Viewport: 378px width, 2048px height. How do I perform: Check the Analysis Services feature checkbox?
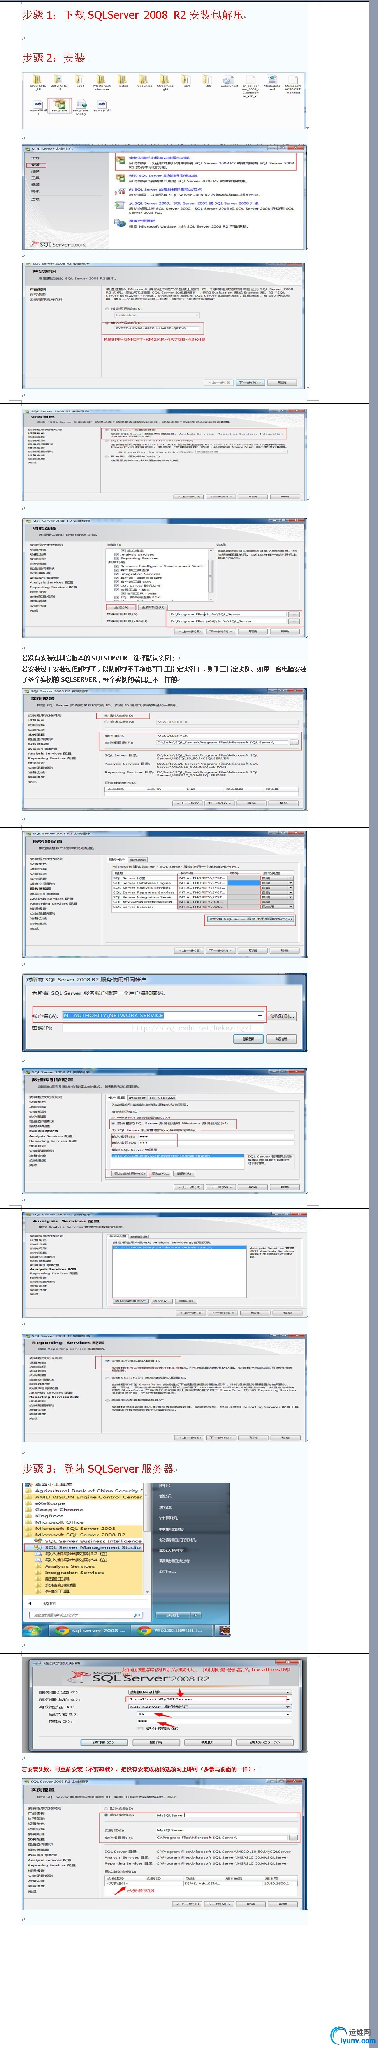[117, 554]
